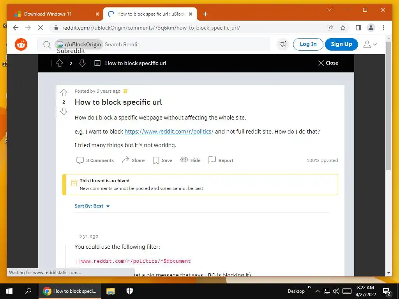Bookmark this page with the star icon
The height and width of the screenshot is (299, 399).
click(x=343, y=28)
